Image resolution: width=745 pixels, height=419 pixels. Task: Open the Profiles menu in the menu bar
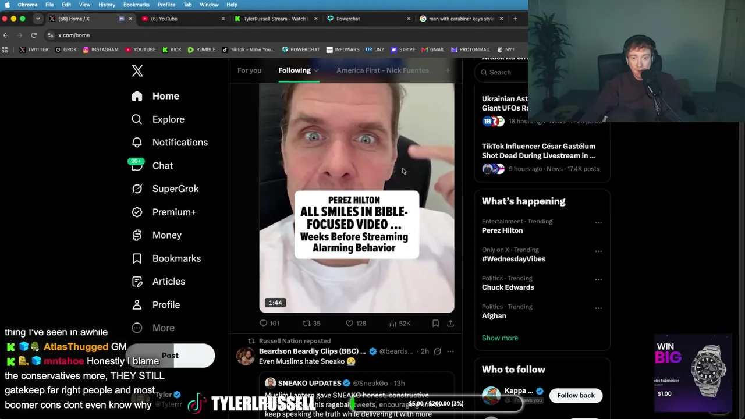point(166,5)
